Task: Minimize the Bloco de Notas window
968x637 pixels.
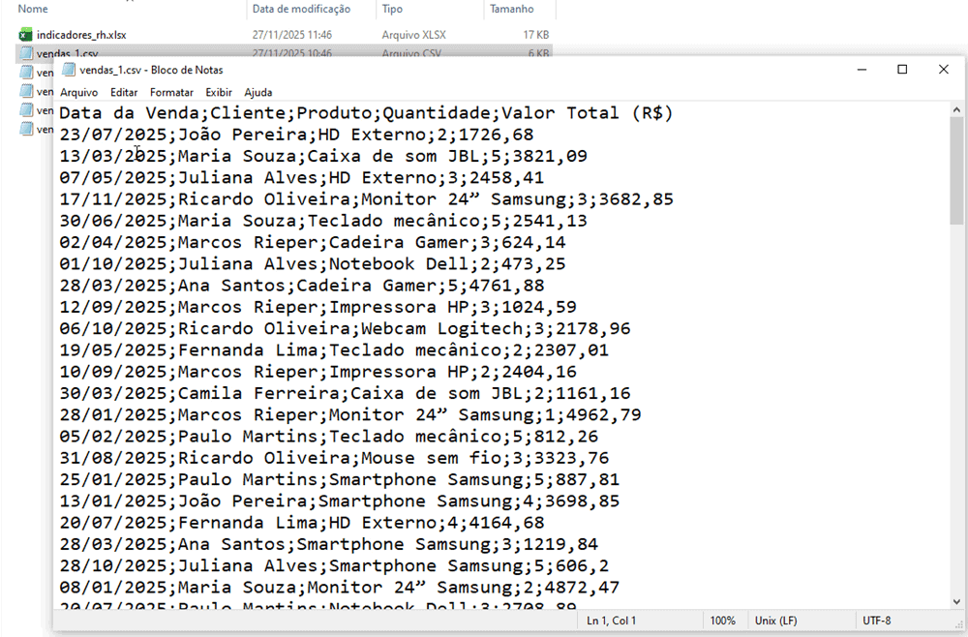Action: pos(861,70)
